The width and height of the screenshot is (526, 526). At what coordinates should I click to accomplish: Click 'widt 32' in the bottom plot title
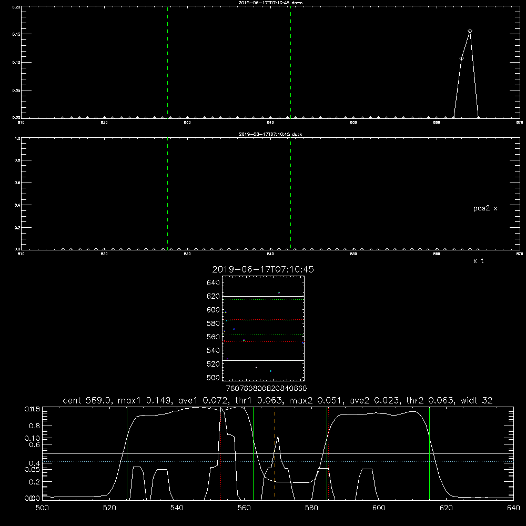(477, 400)
